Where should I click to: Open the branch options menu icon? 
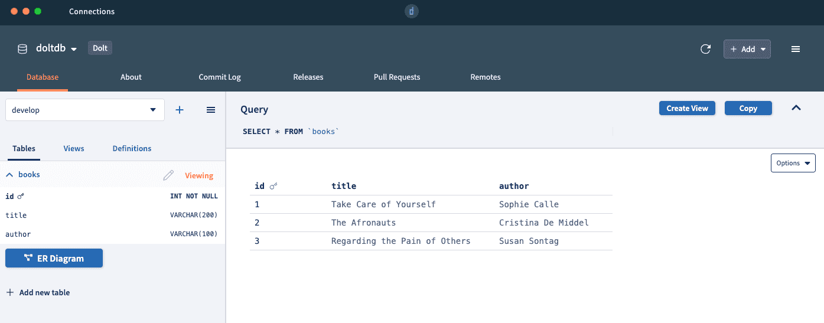[x=211, y=110]
